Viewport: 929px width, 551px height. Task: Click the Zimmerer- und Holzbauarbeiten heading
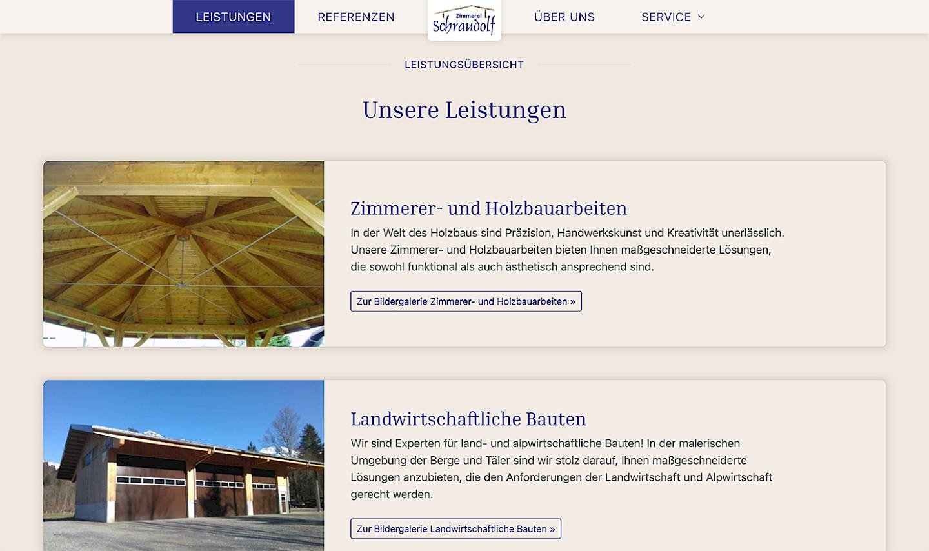(x=488, y=208)
